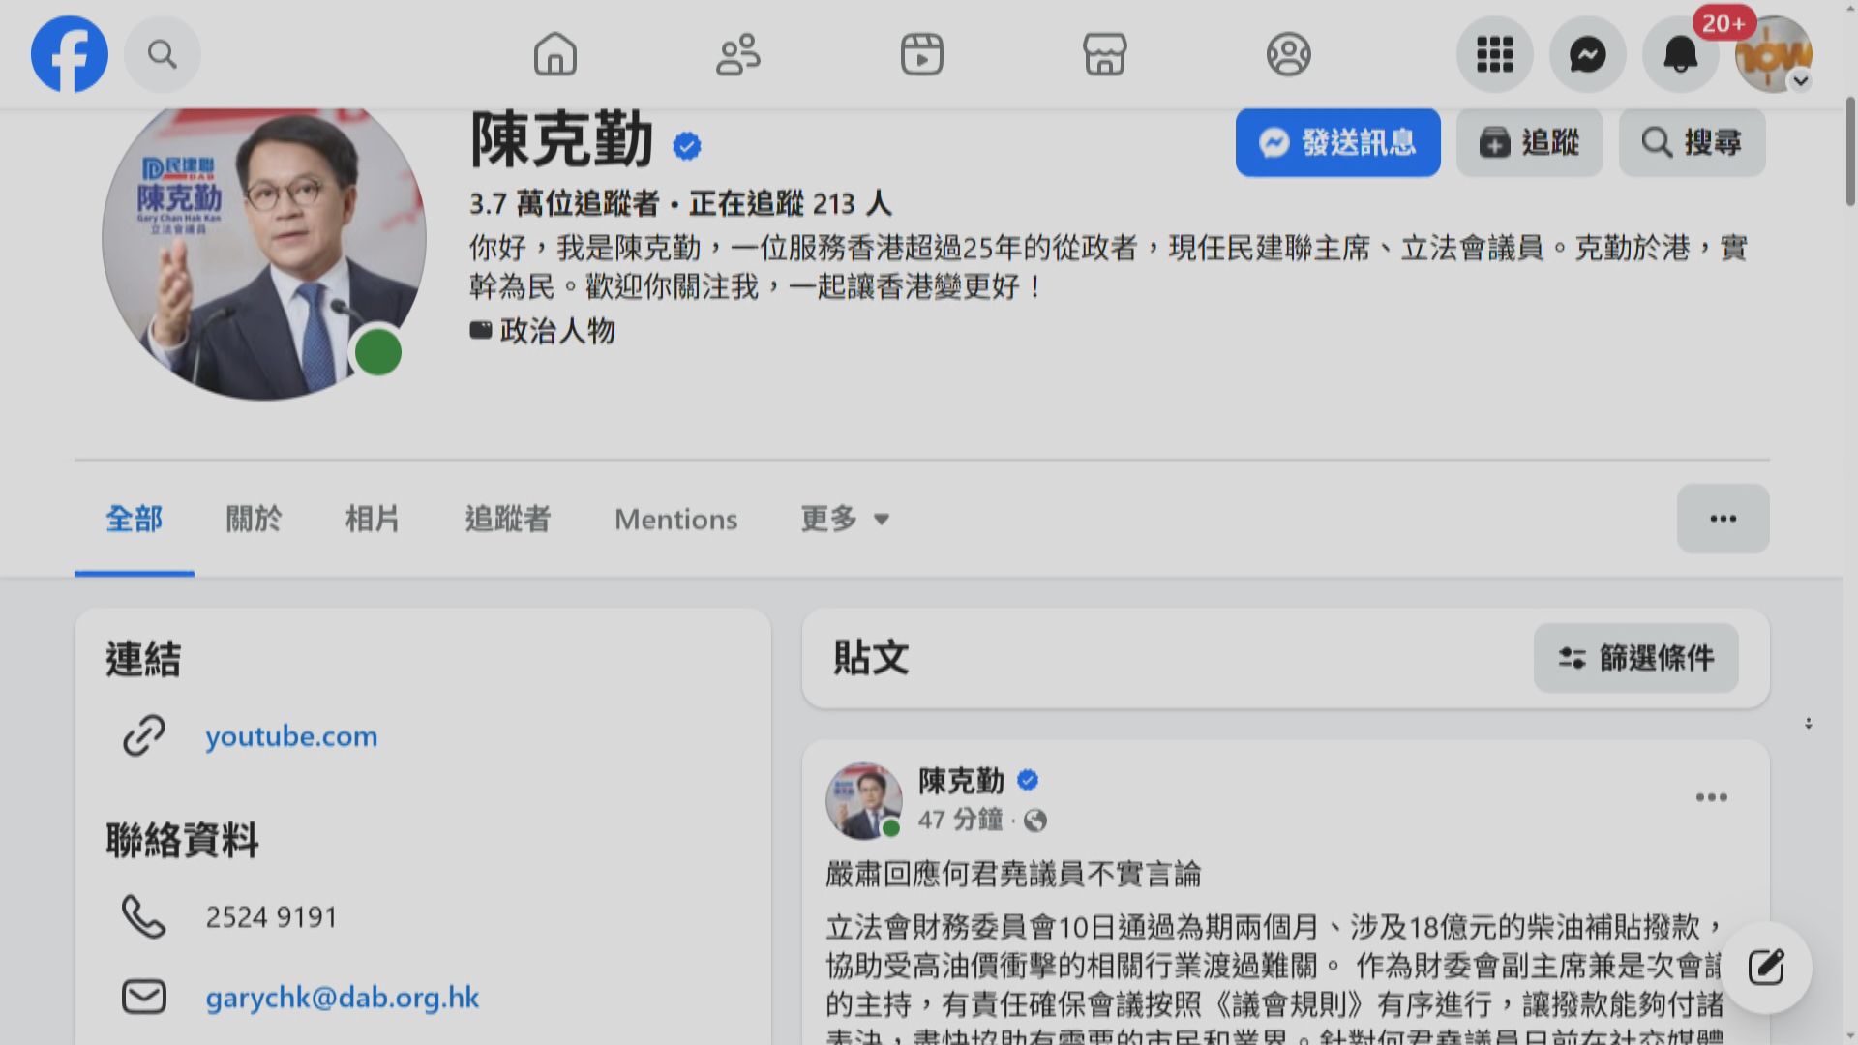
Task: Open notifications bell with 20+ badge
Action: pos(1681,54)
